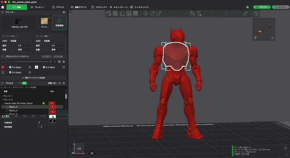
Task: Click the パージモード button
Action: point(46,56)
